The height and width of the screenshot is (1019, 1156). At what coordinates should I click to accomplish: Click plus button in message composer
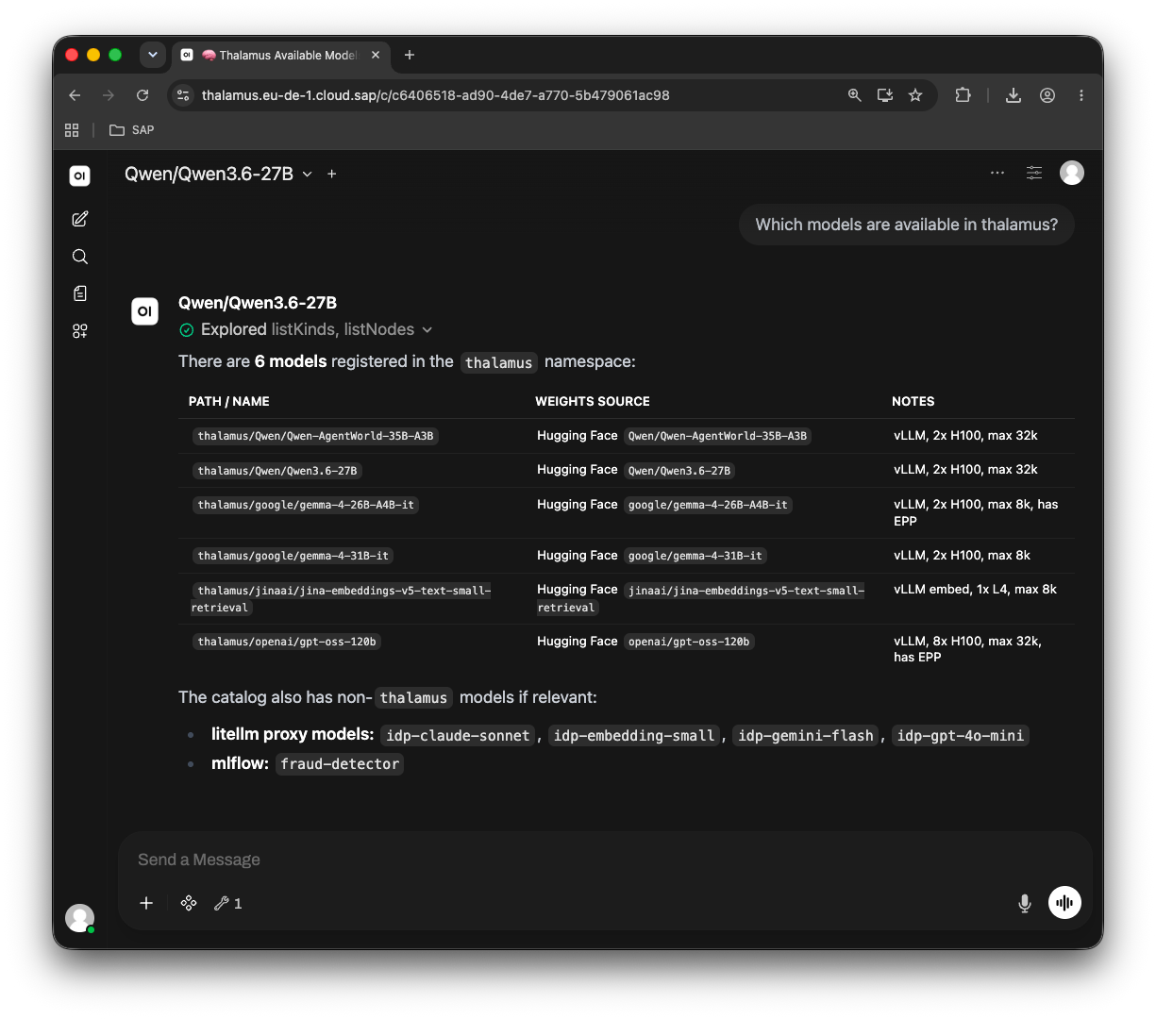pyautogui.click(x=146, y=903)
